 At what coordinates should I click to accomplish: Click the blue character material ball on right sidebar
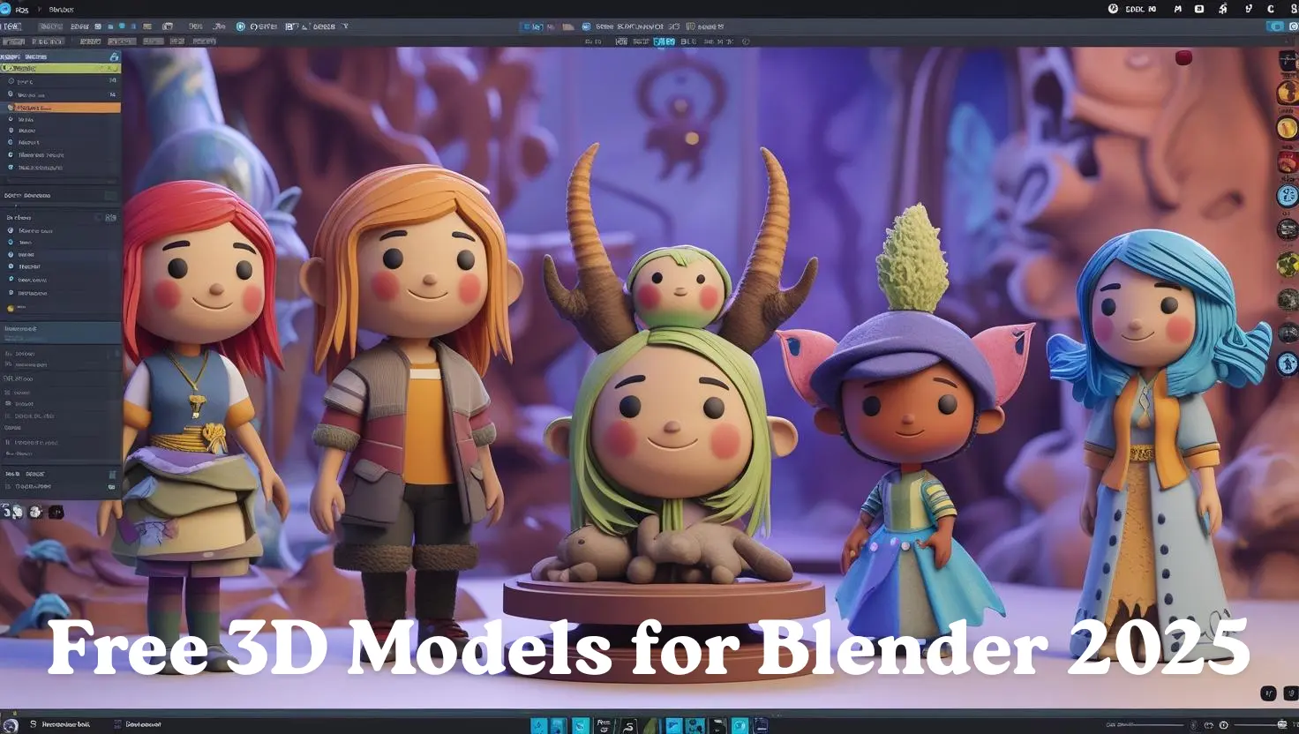[1287, 364]
